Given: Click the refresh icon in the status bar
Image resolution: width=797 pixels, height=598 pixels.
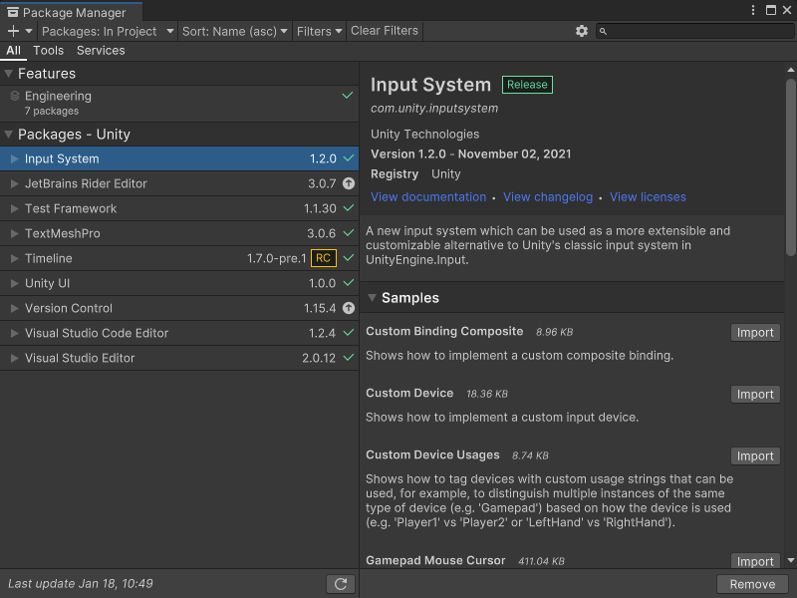Looking at the screenshot, I should click(340, 584).
